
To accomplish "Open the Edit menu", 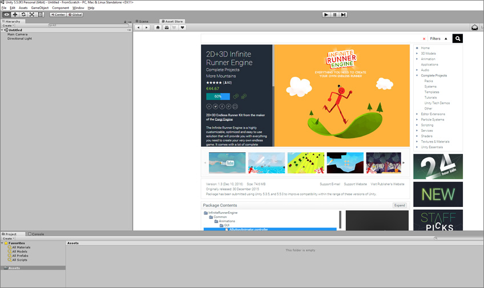I will click(13, 8).
